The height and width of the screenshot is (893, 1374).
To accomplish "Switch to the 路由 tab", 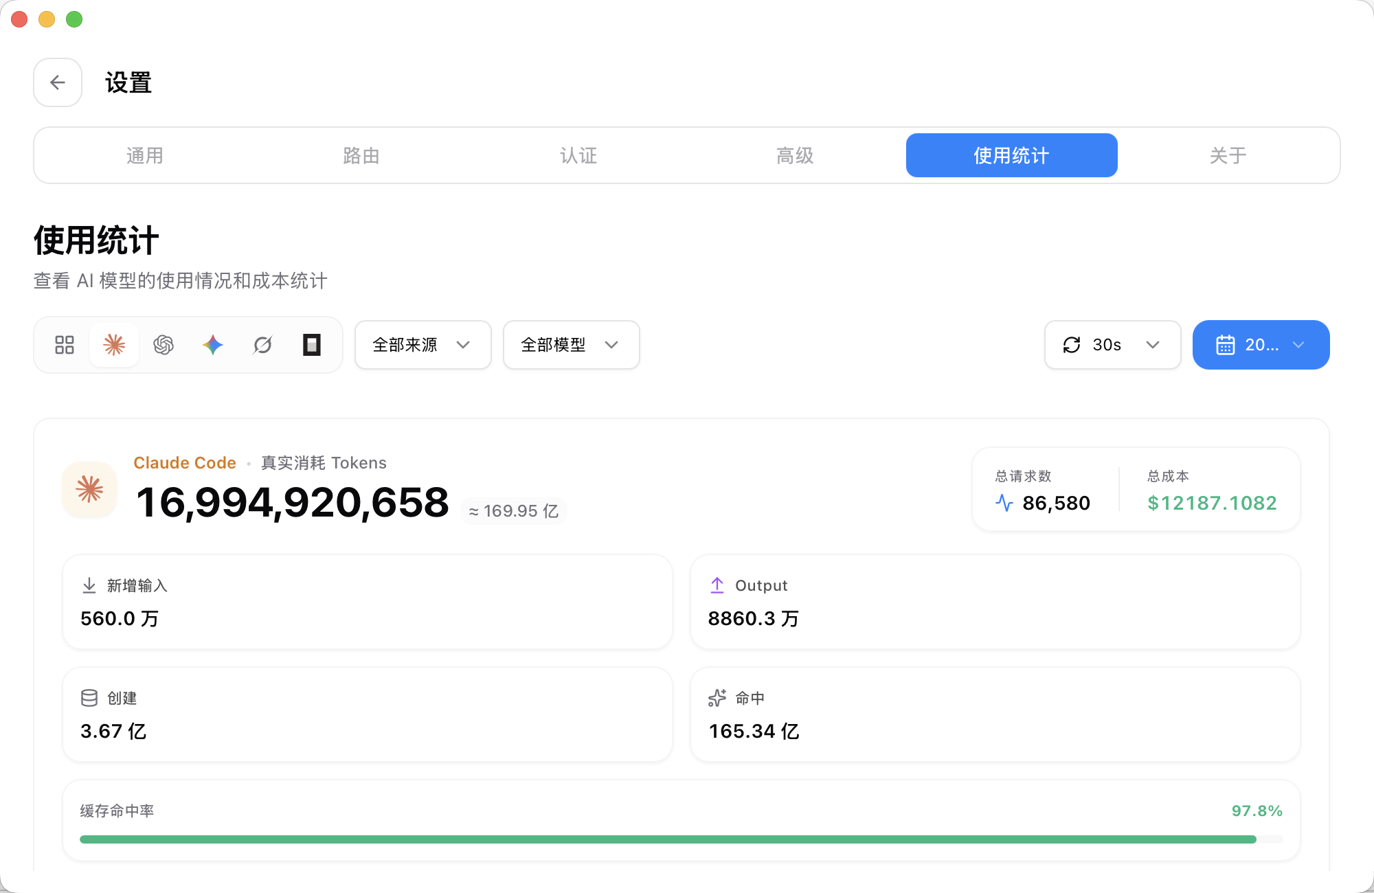I will (361, 155).
